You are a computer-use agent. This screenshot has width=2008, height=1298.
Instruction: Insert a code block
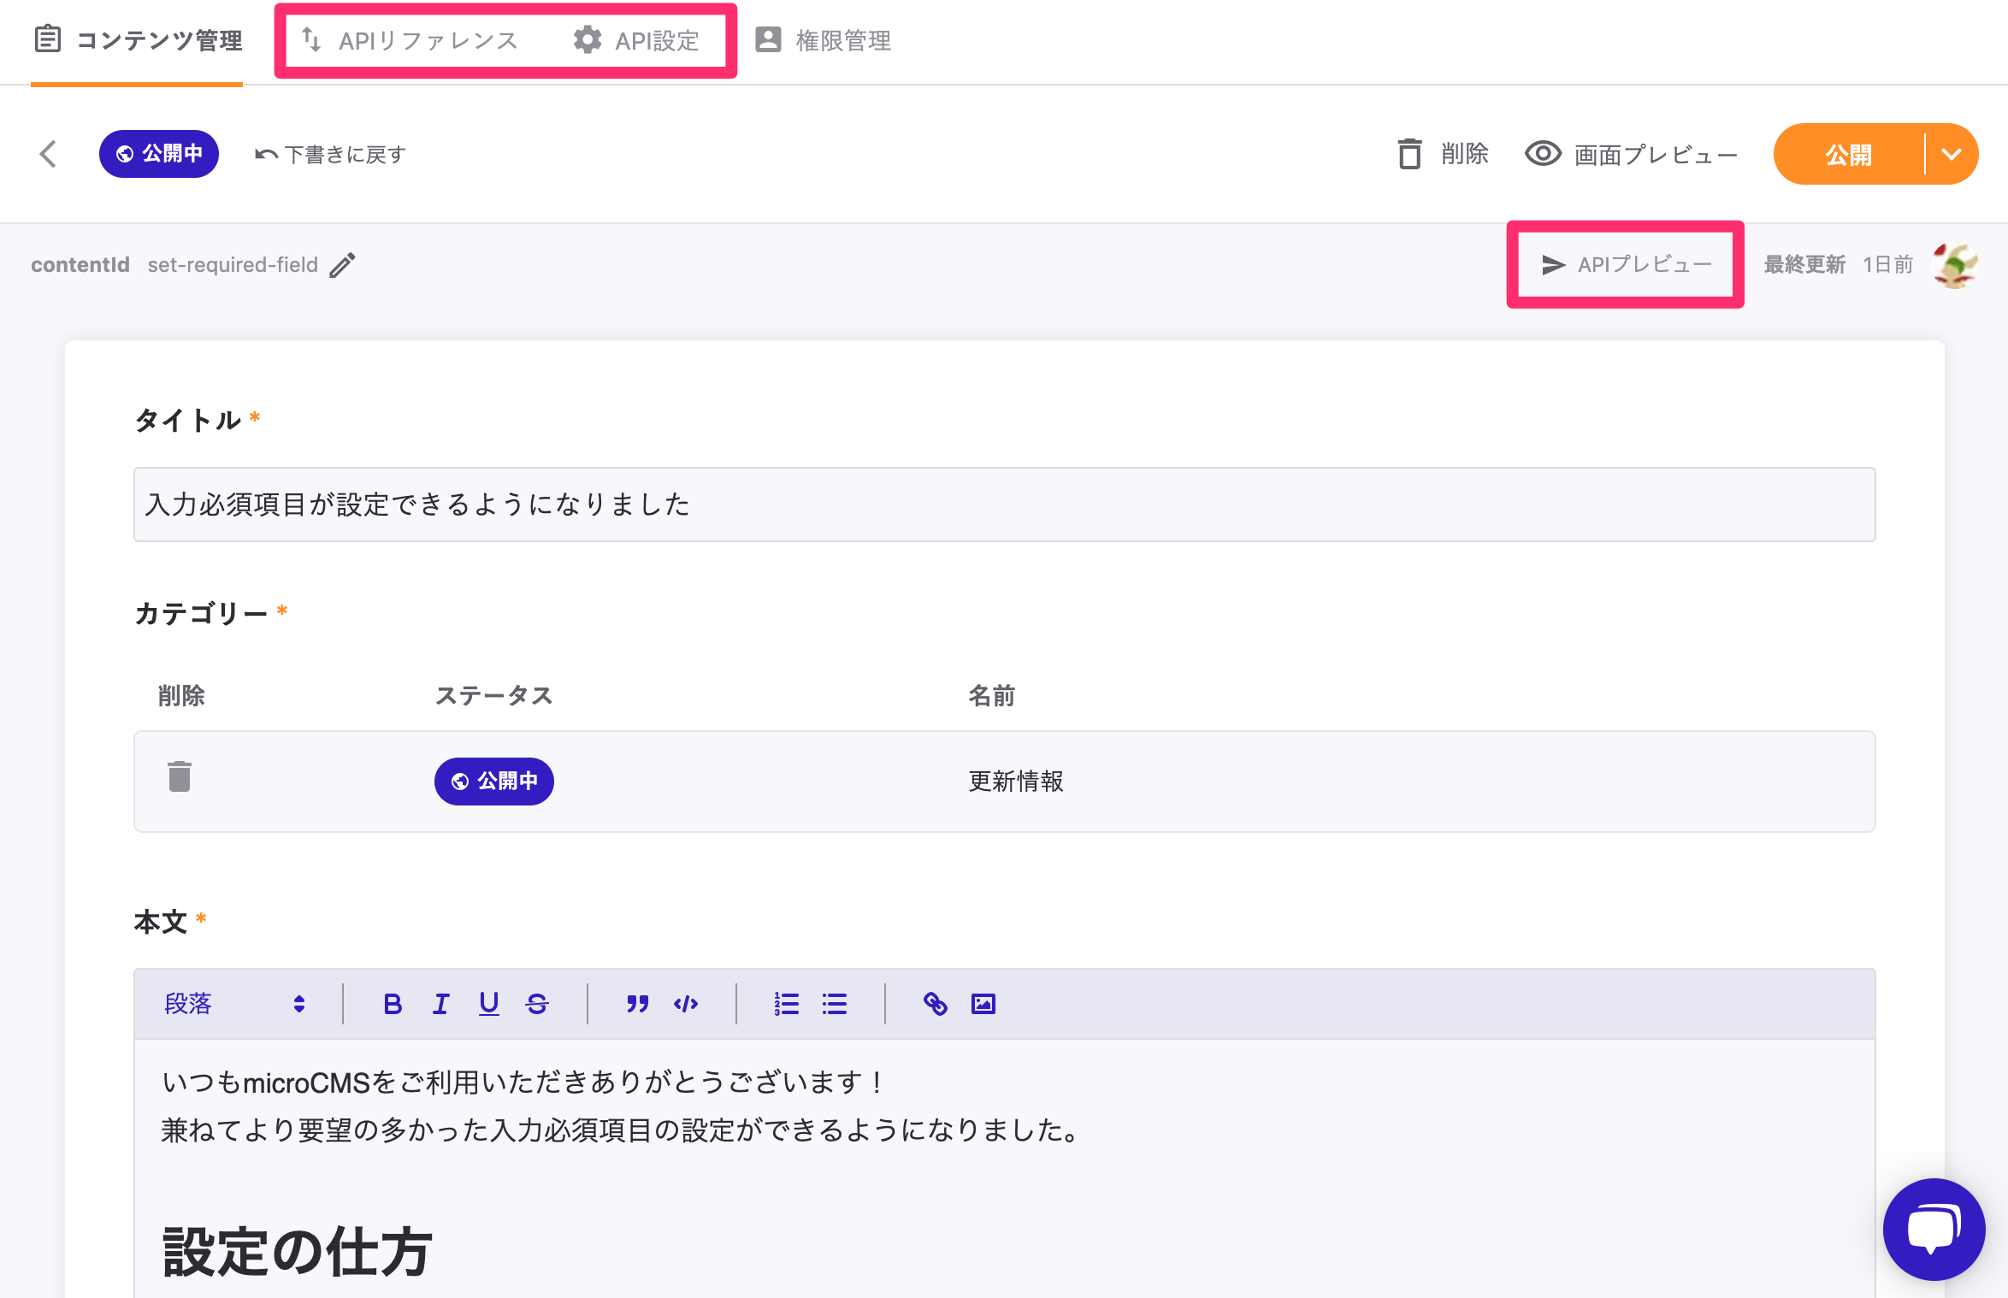point(685,1004)
